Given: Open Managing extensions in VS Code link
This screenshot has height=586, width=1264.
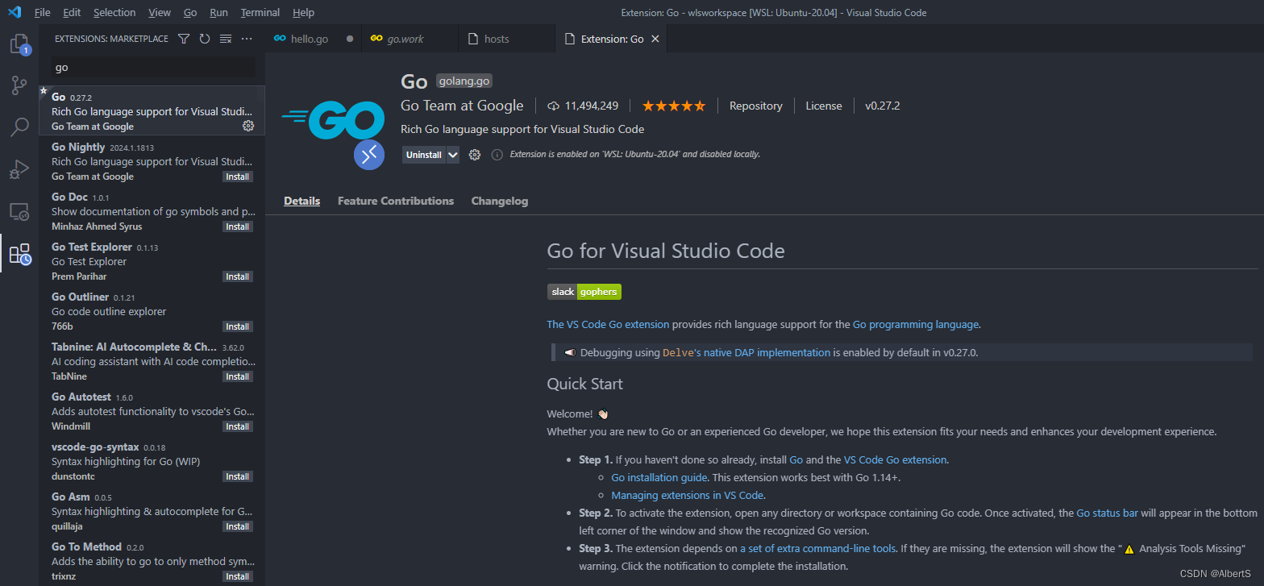Looking at the screenshot, I should click(687, 495).
